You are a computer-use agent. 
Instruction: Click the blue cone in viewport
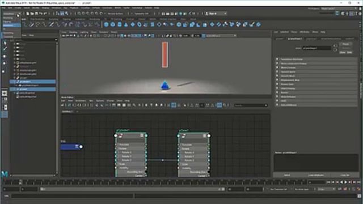(164, 86)
